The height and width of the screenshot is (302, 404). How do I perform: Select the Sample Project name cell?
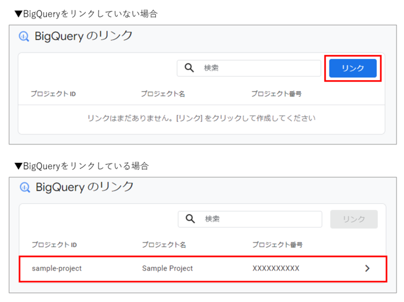(x=167, y=269)
